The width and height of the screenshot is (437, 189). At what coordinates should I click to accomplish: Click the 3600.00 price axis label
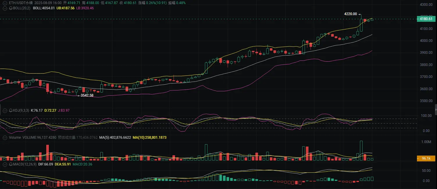(x=426, y=89)
